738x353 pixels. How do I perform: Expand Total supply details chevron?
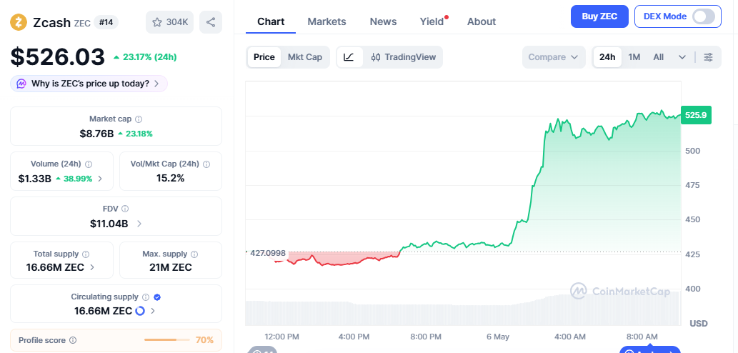[91, 267]
